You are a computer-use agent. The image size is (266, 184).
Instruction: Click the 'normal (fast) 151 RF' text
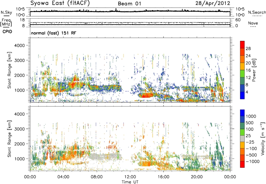[x=54, y=33]
